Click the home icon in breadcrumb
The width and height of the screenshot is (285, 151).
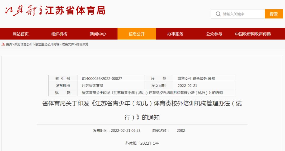tap(3, 44)
